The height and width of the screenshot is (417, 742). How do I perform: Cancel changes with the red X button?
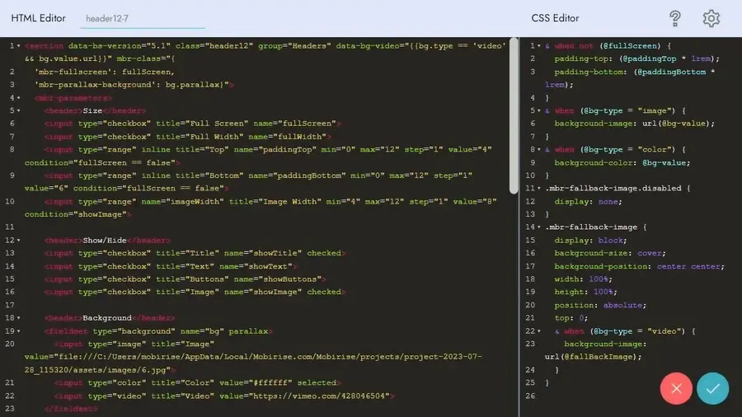[x=676, y=389]
